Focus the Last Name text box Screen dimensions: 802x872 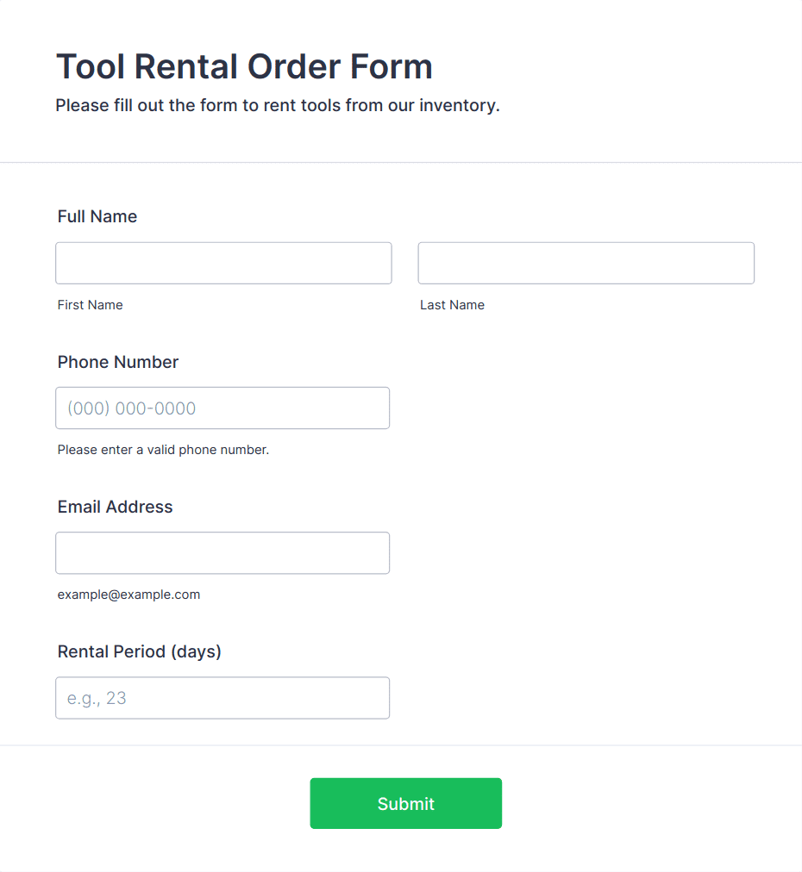pyautogui.click(x=586, y=263)
